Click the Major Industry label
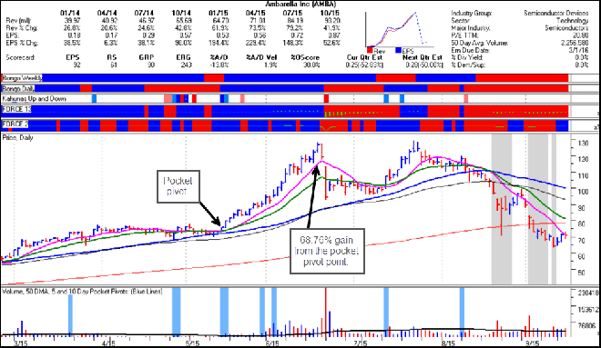This screenshot has height=348, width=601. click(470, 28)
